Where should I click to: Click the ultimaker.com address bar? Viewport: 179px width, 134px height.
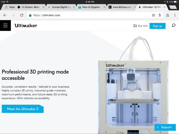[89, 15]
